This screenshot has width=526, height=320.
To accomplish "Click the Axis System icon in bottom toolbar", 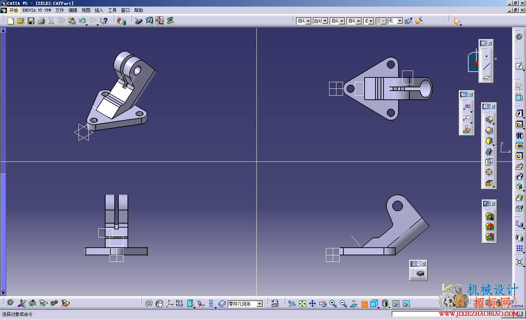I will coord(169,304).
